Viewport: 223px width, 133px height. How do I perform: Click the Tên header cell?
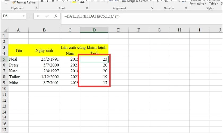coord(18,50)
